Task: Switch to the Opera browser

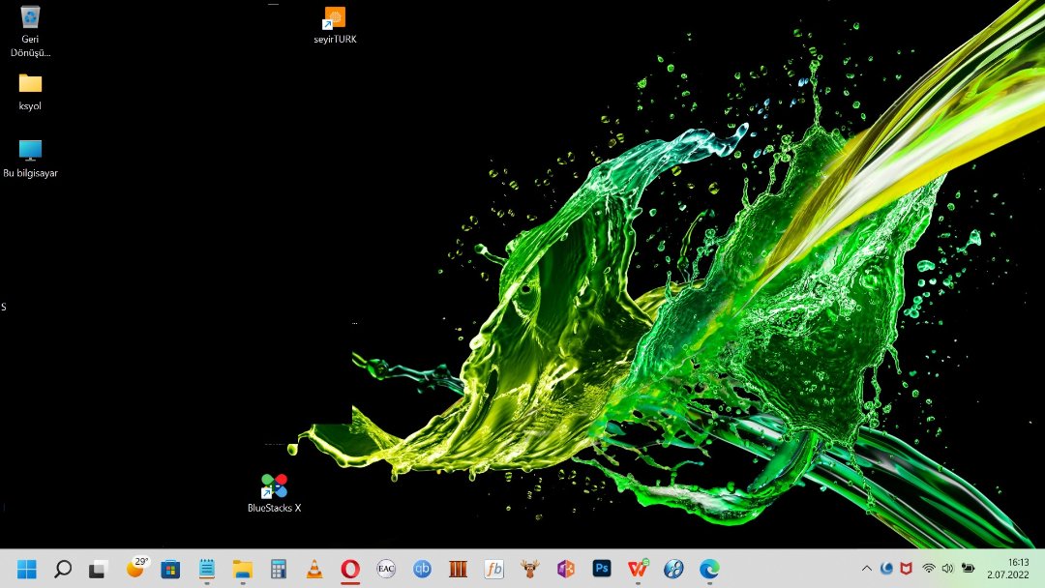Action: [350, 569]
